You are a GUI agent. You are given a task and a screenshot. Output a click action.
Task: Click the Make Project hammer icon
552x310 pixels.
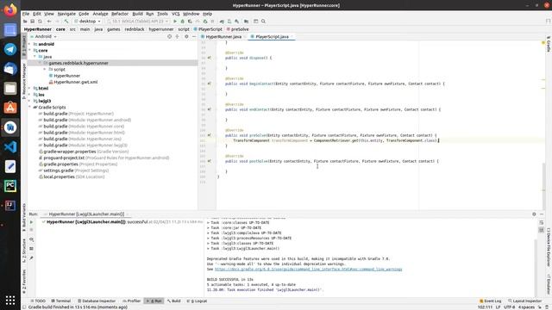tap(66, 21)
